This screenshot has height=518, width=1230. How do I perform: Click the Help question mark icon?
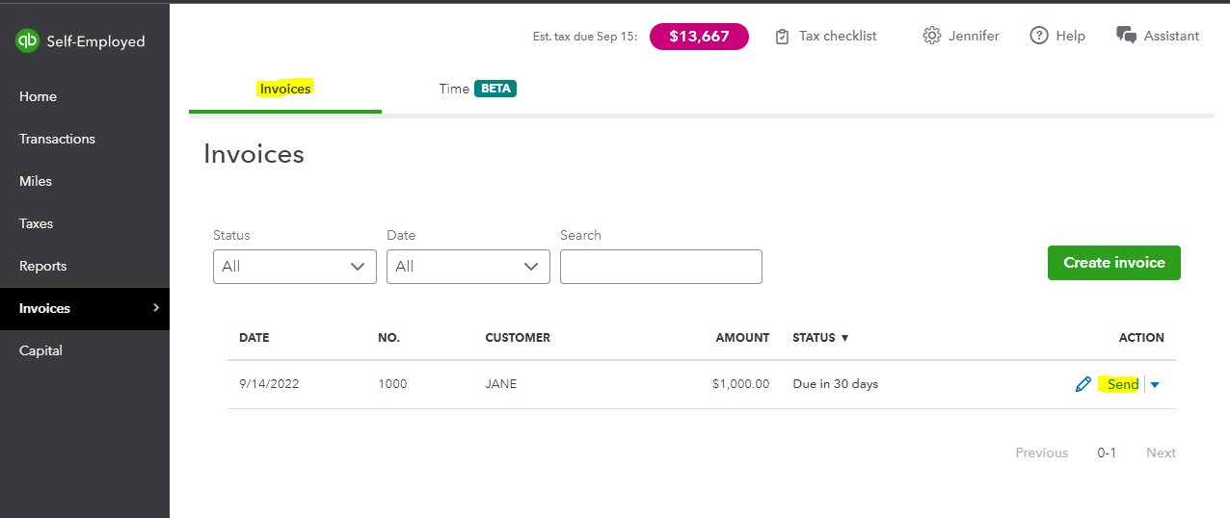[x=1039, y=36]
